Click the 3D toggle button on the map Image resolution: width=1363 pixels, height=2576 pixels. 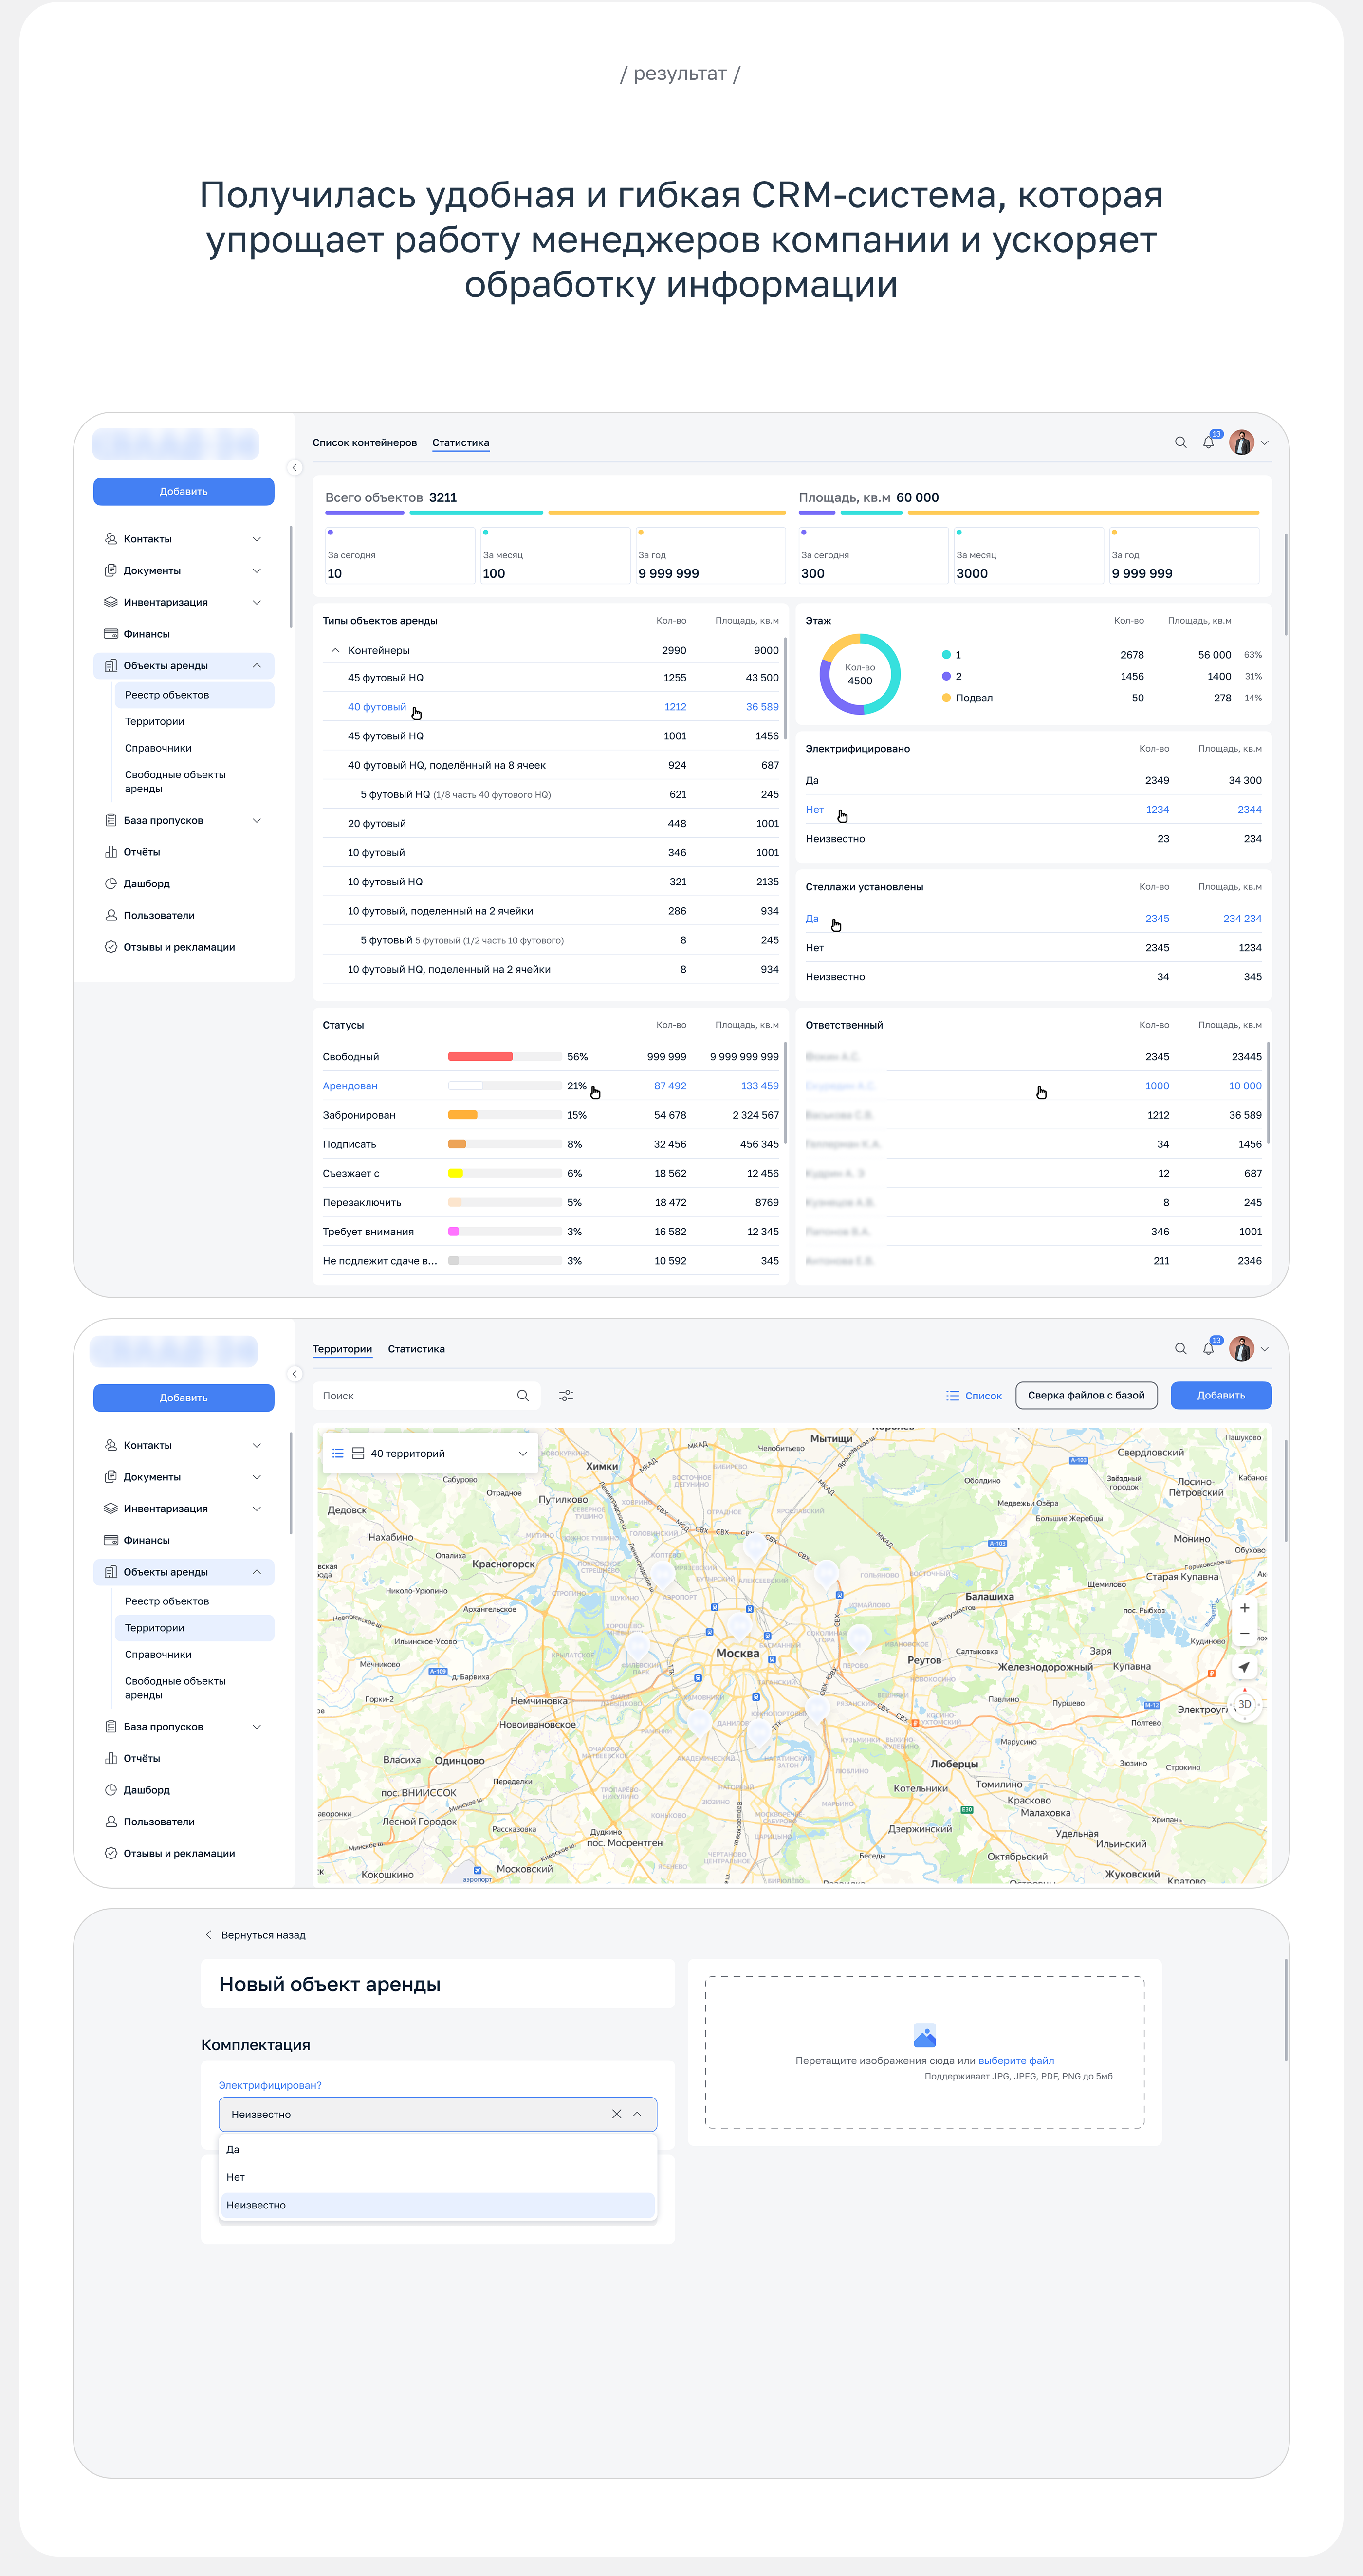click(x=1244, y=1703)
